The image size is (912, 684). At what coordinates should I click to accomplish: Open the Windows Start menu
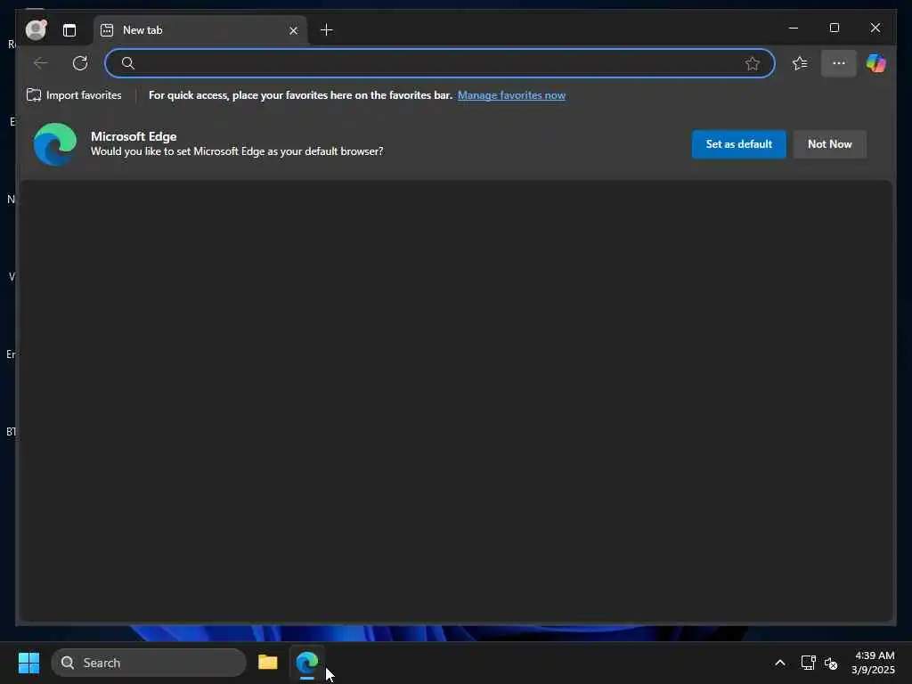tap(28, 663)
